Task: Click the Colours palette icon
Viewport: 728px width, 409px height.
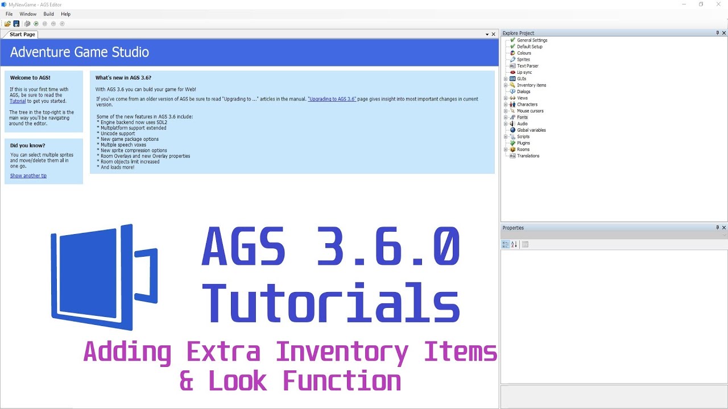Action: [x=512, y=53]
